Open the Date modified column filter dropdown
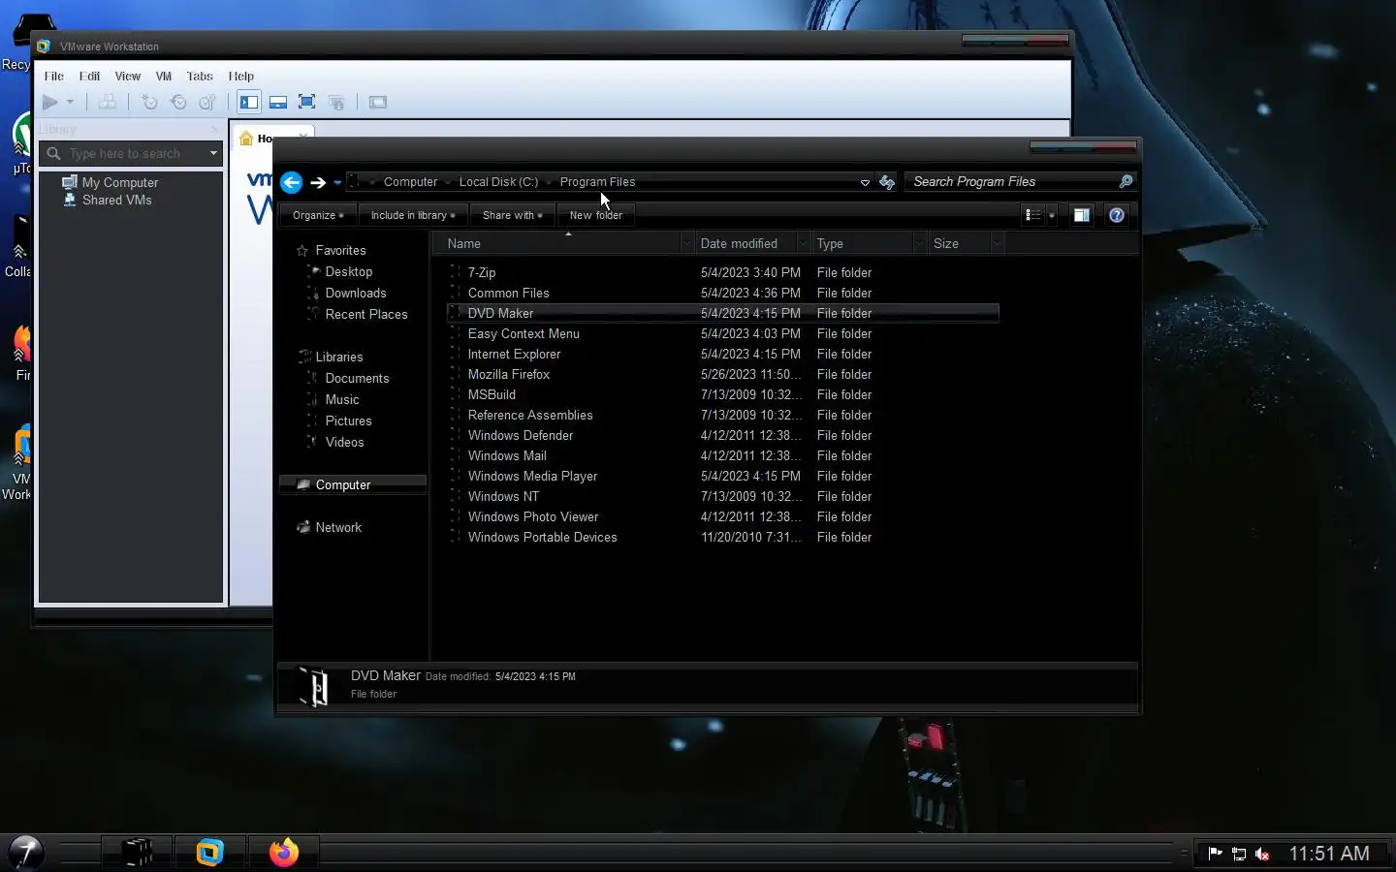This screenshot has height=872, width=1396. (x=804, y=244)
